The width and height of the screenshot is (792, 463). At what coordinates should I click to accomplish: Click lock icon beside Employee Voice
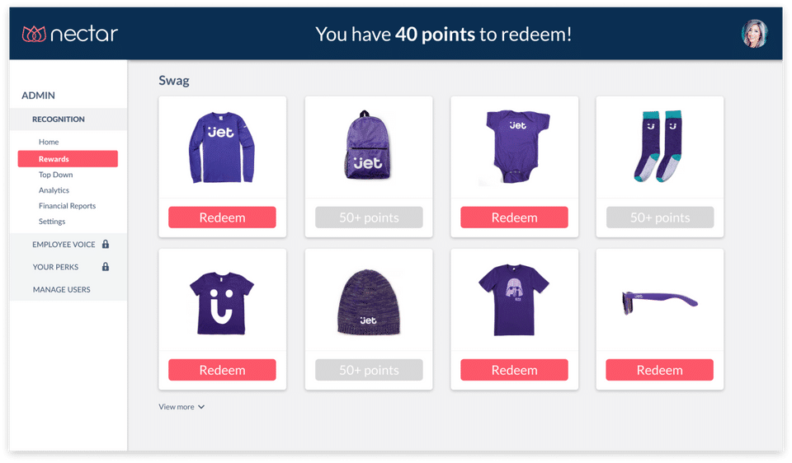pyautogui.click(x=106, y=245)
